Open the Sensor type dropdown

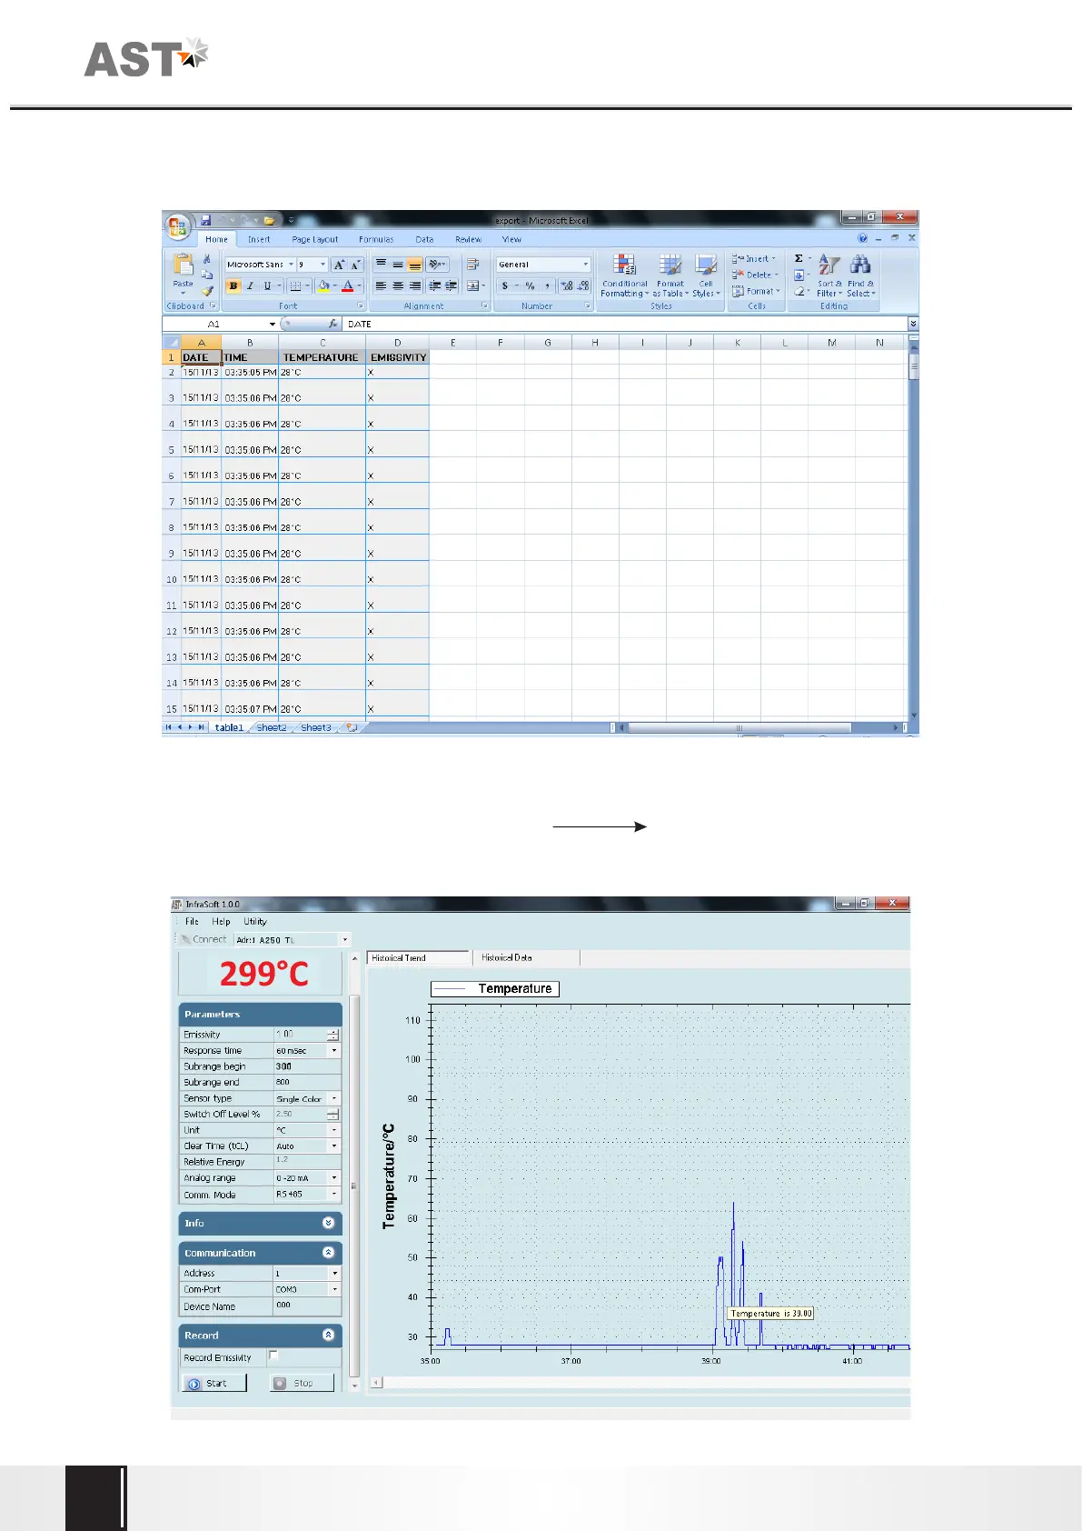pyautogui.click(x=334, y=1098)
